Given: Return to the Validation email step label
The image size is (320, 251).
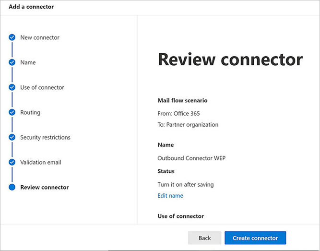Looking at the screenshot, I should [x=41, y=162].
